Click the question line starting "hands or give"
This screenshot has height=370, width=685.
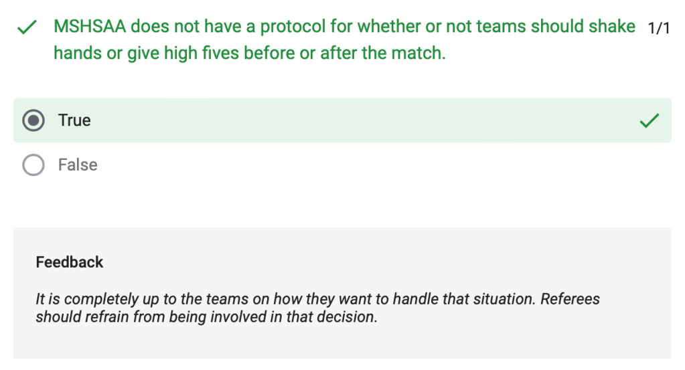249,53
